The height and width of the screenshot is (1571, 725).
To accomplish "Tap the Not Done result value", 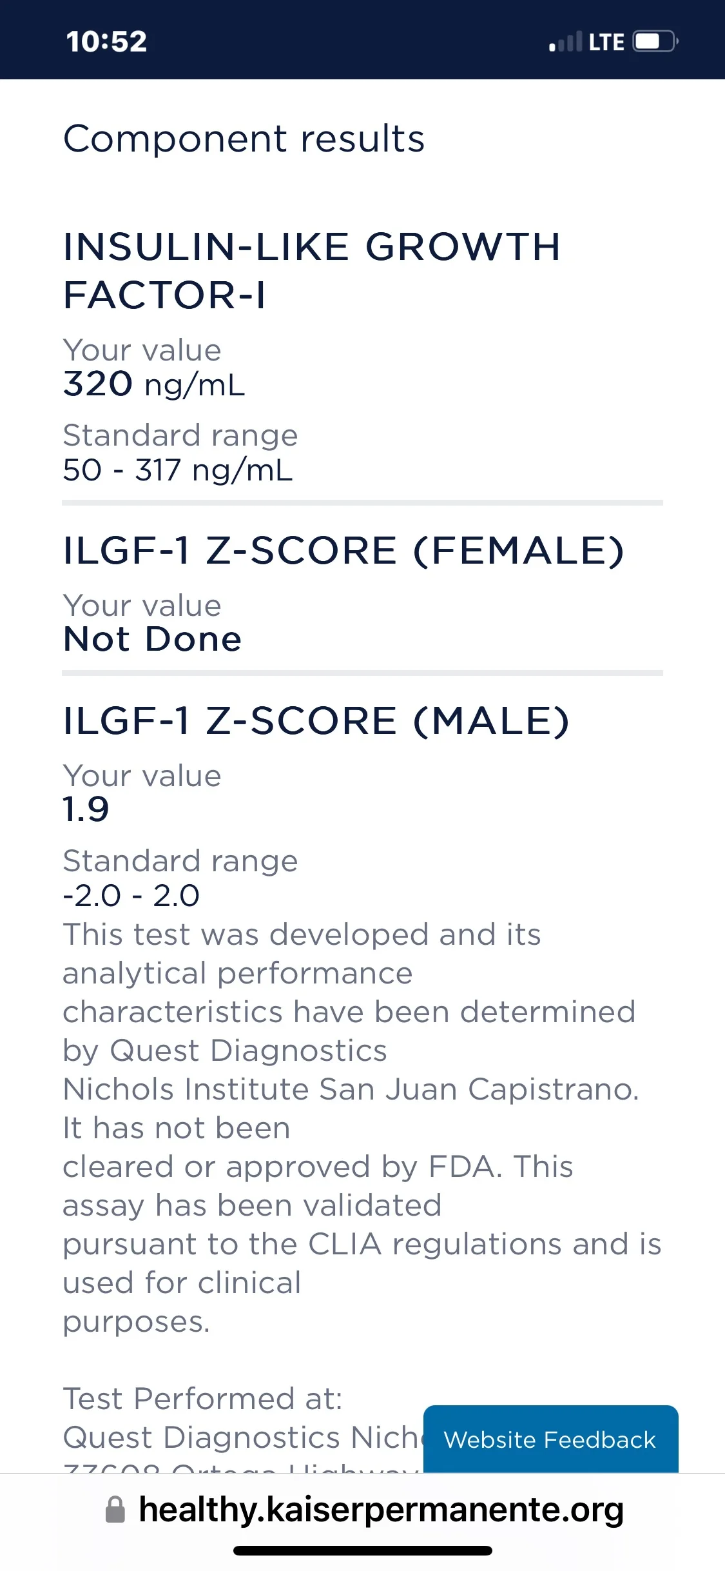I will (x=152, y=639).
